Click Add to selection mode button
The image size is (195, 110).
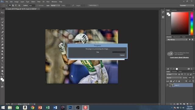coord(13,5)
